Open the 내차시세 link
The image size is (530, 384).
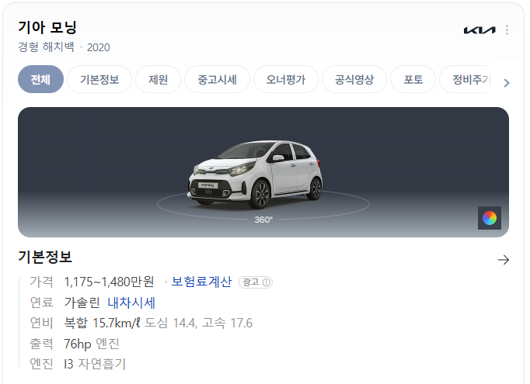pyautogui.click(x=131, y=303)
